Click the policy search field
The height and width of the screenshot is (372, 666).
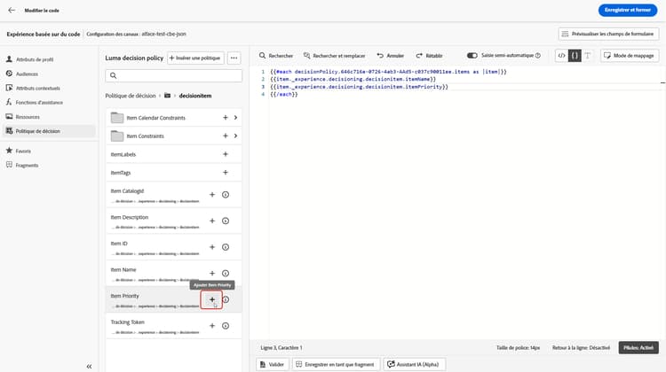(x=174, y=75)
